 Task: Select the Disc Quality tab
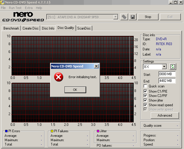(x=66, y=28)
